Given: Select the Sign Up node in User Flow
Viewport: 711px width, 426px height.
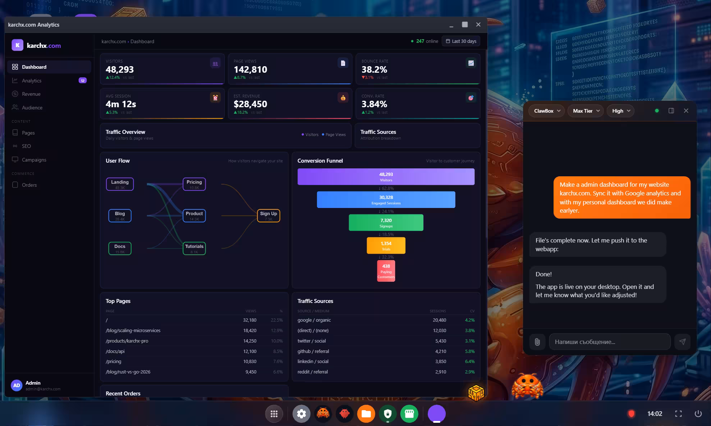Looking at the screenshot, I should point(269,216).
